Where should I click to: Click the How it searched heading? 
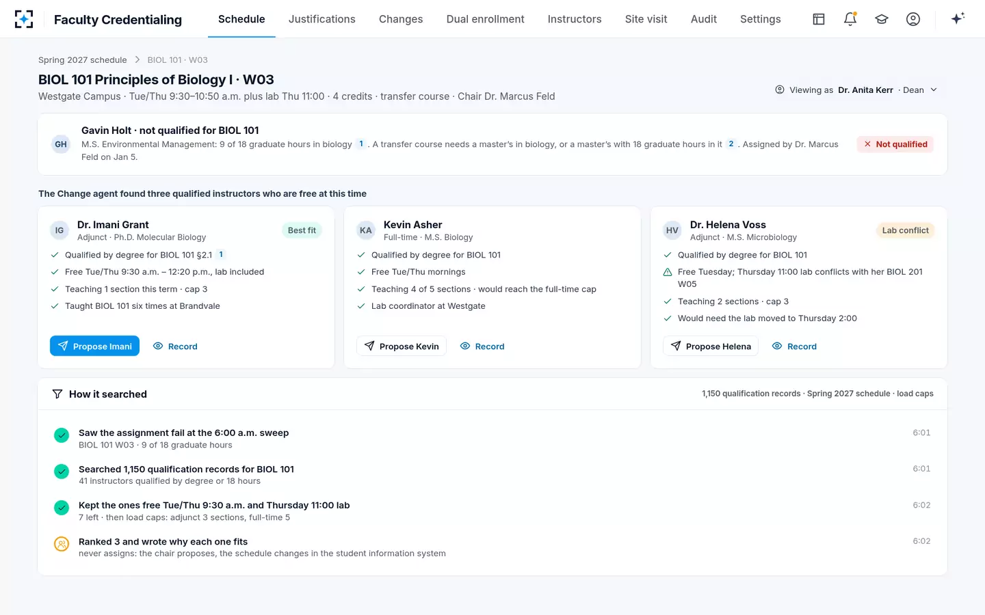108,394
